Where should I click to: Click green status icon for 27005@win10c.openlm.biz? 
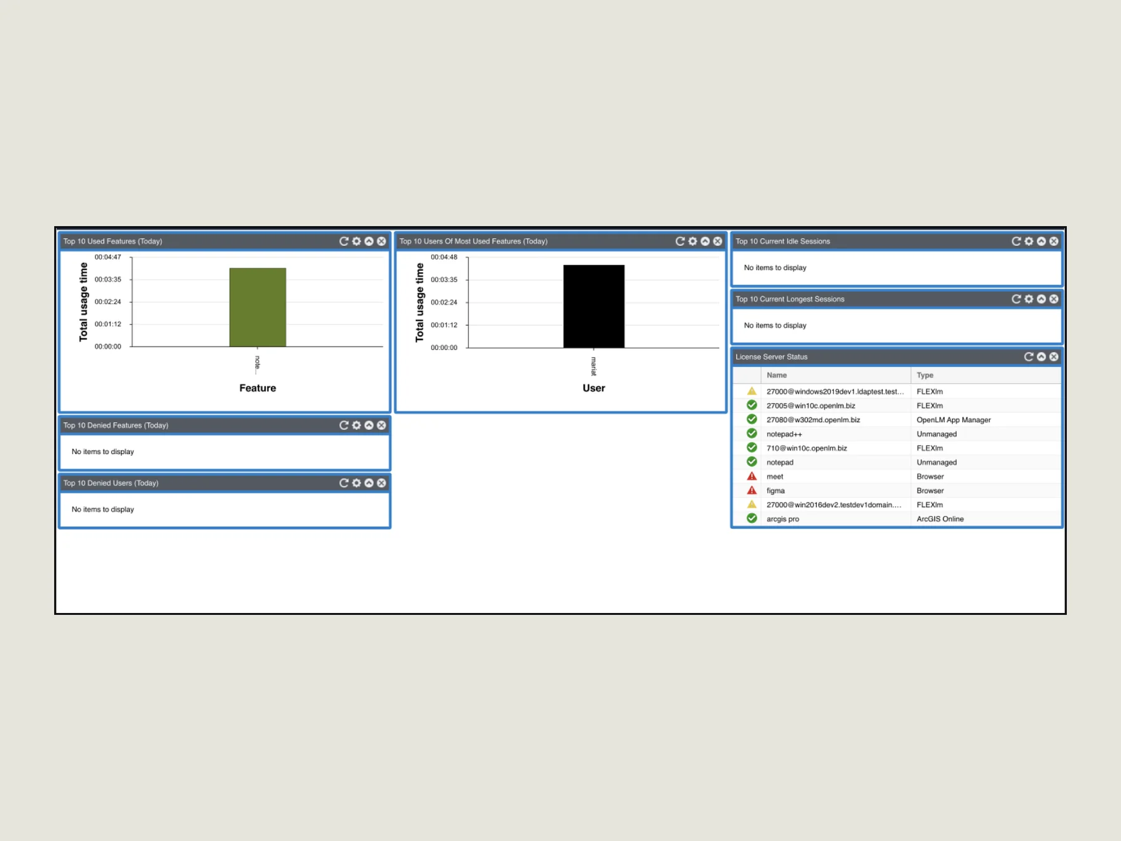pos(752,405)
